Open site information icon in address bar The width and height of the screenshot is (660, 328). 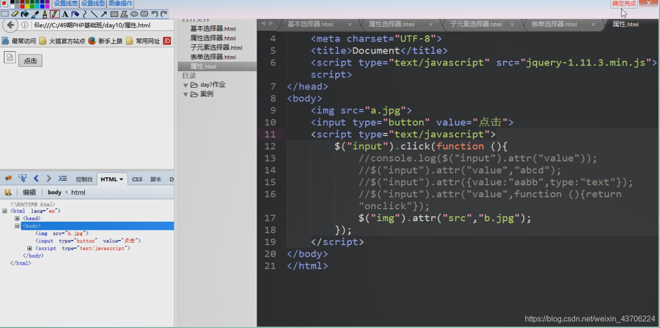click(25, 25)
